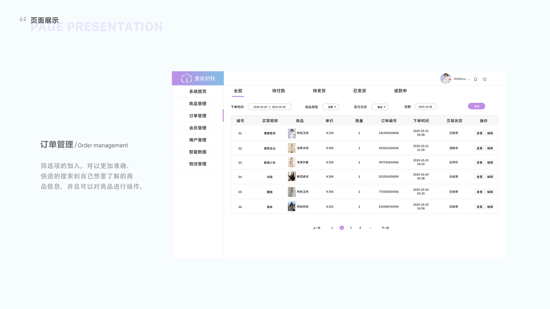Click the 日期 field showing 2019-10-28
550x309 pixels.
click(x=425, y=107)
